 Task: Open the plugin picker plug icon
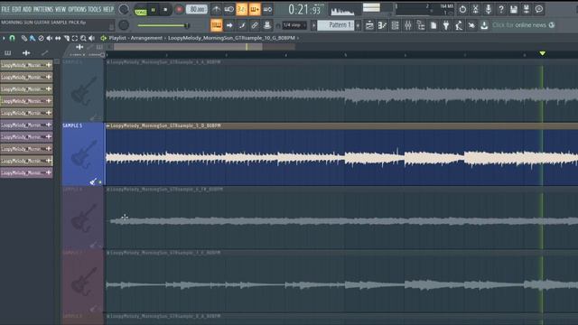point(446,25)
